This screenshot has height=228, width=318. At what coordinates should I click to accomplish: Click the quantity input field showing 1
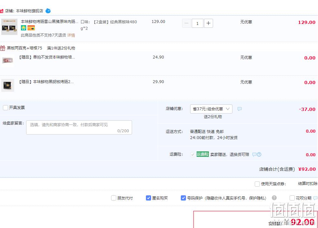(x=197, y=23)
